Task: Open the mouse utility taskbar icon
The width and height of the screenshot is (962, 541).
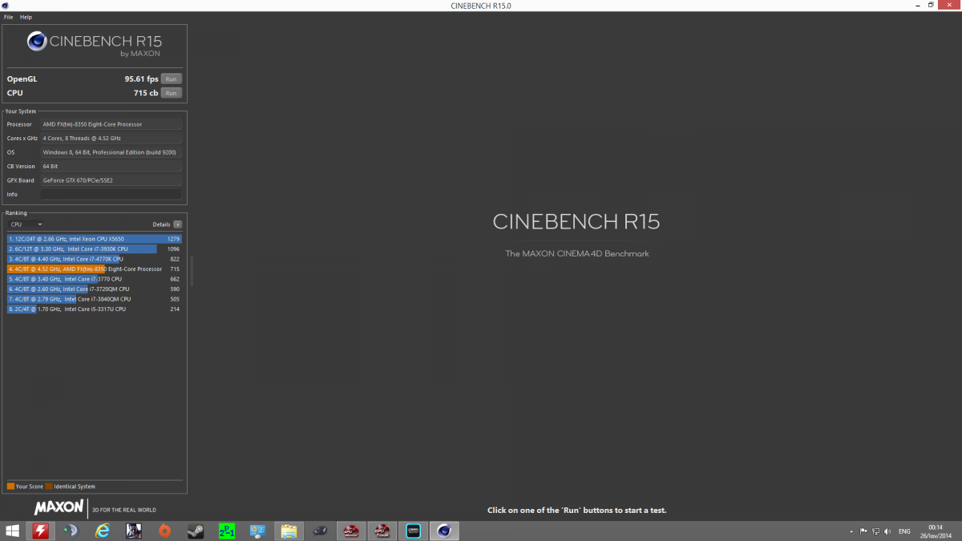Action: click(x=320, y=531)
